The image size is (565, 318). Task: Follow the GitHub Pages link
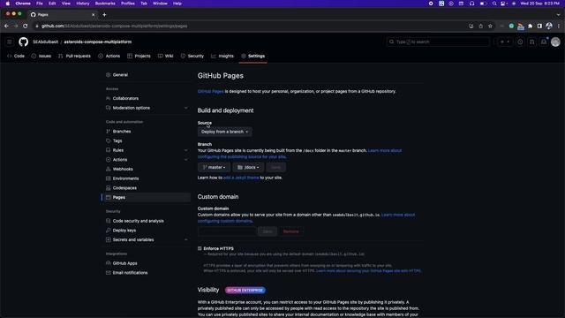(x=211, y=91)
